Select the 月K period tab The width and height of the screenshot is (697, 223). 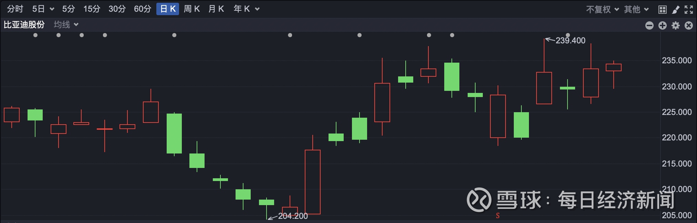pos(216,9)
